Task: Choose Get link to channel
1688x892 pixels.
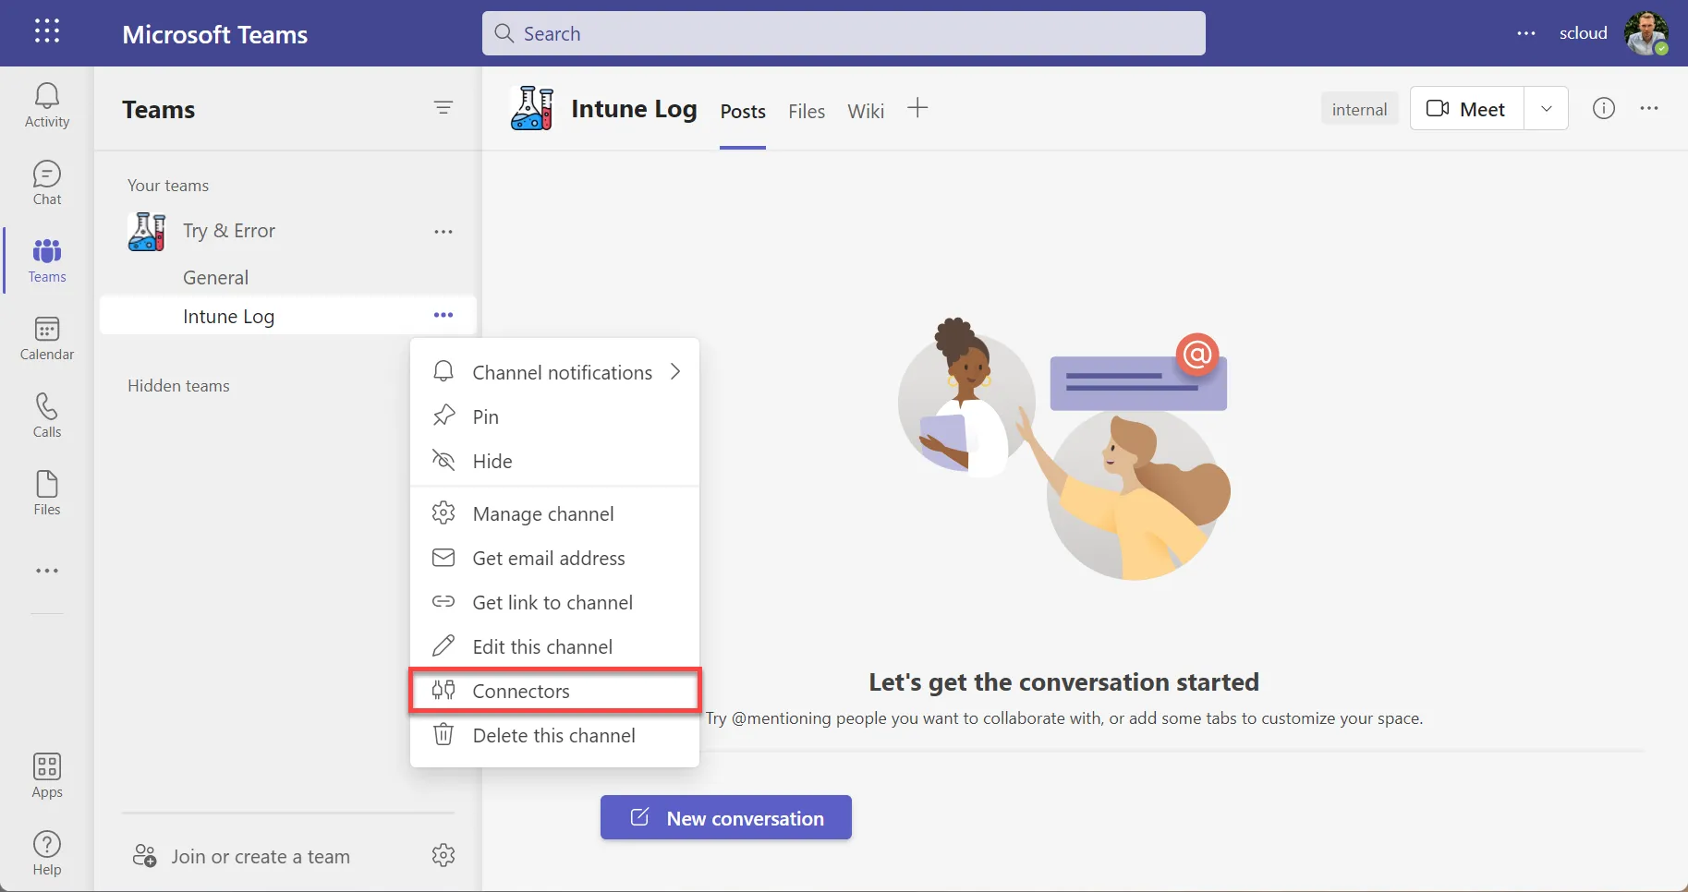Action: tap(554, 602)
